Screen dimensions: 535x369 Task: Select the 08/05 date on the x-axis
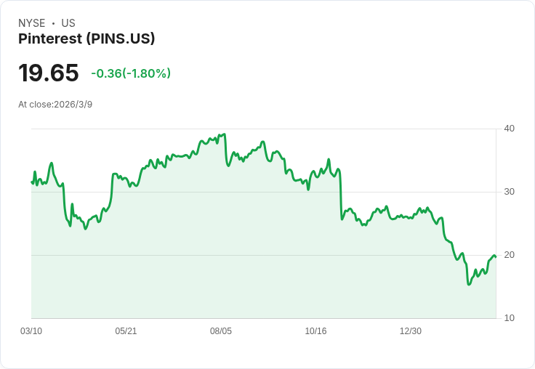221,331
